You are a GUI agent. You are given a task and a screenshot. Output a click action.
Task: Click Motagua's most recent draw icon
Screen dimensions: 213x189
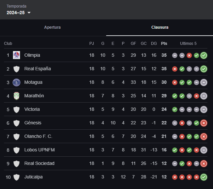coord(204,82)
